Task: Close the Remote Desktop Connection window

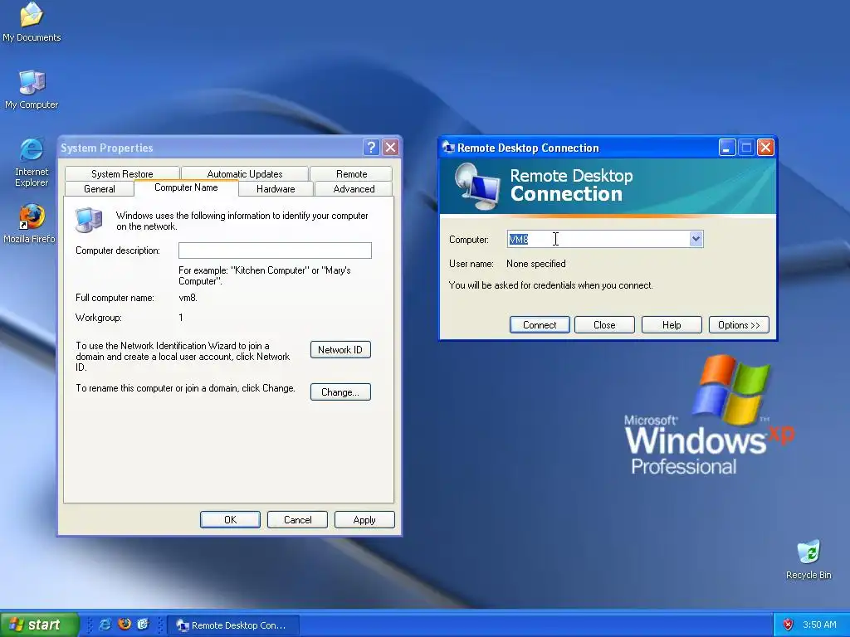Action: (x=765, y=148)
